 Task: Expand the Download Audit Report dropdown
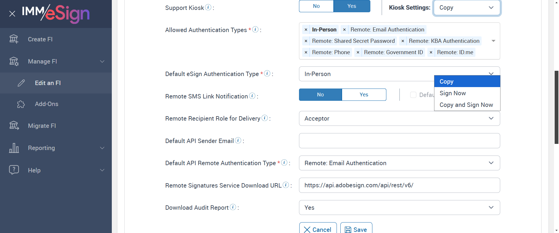[399, 208]
